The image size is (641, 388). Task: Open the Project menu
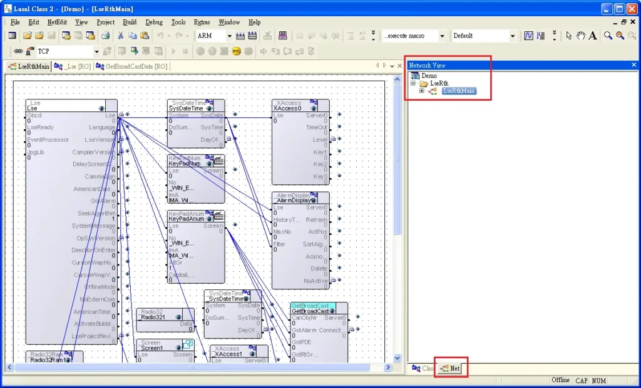(x=105, y=22)
